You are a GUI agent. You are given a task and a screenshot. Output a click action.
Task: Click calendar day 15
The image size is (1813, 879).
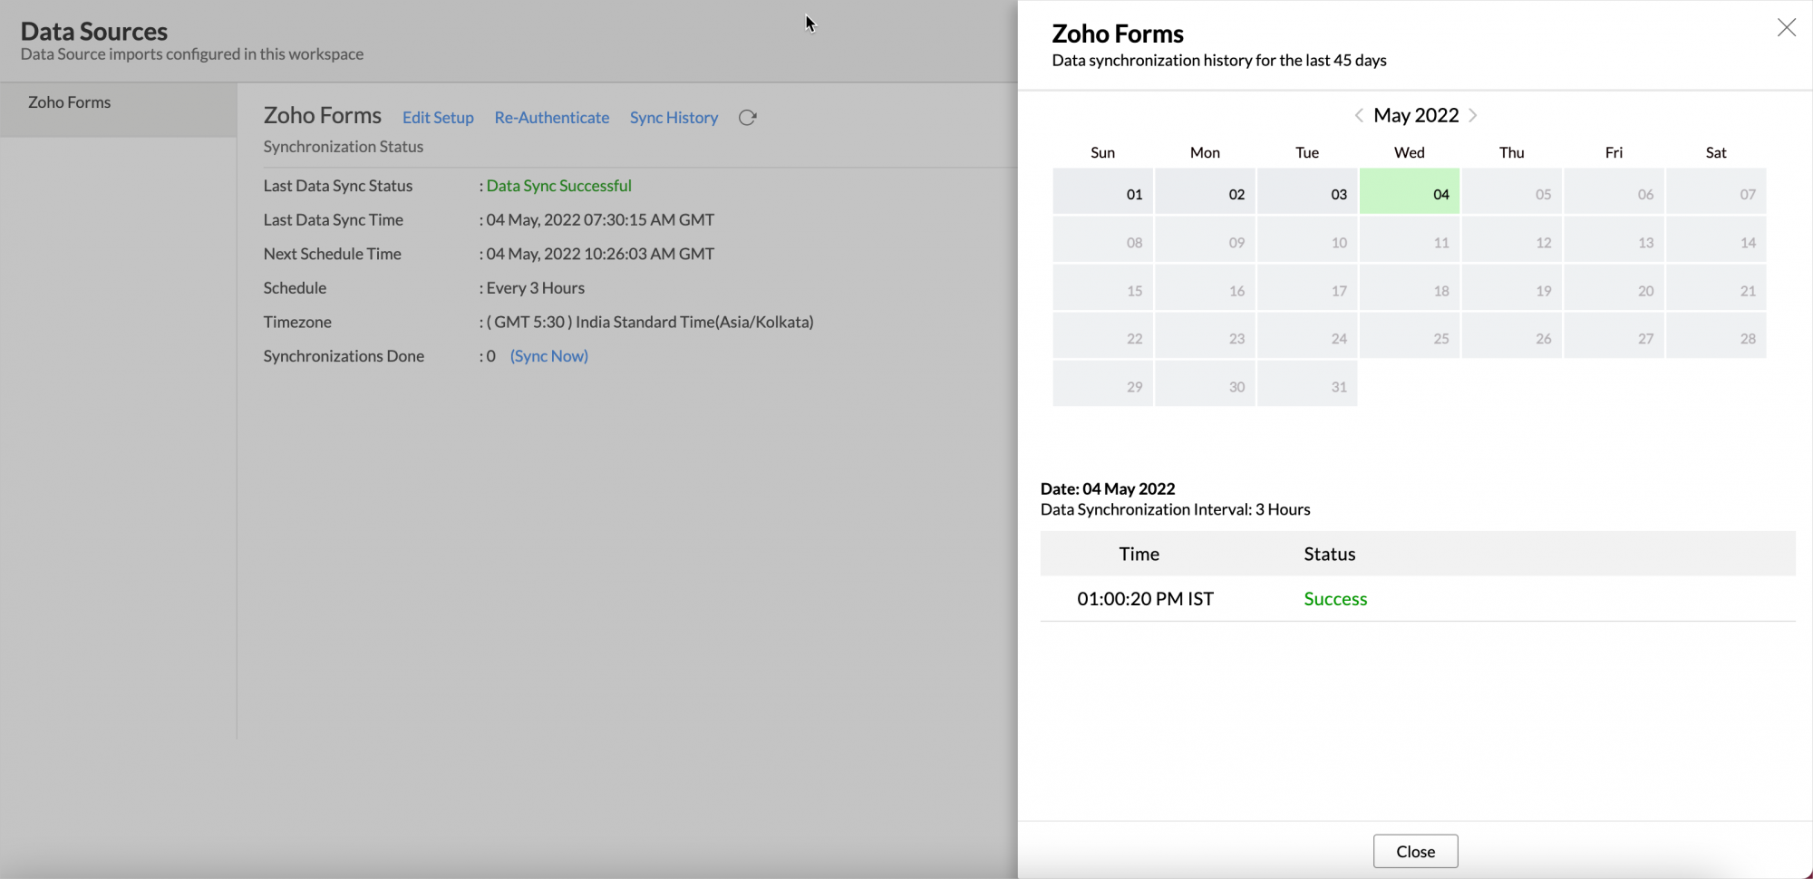1102,288
